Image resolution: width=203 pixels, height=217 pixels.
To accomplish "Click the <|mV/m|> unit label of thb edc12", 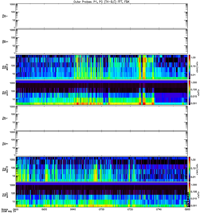I will tap(197, 67).
